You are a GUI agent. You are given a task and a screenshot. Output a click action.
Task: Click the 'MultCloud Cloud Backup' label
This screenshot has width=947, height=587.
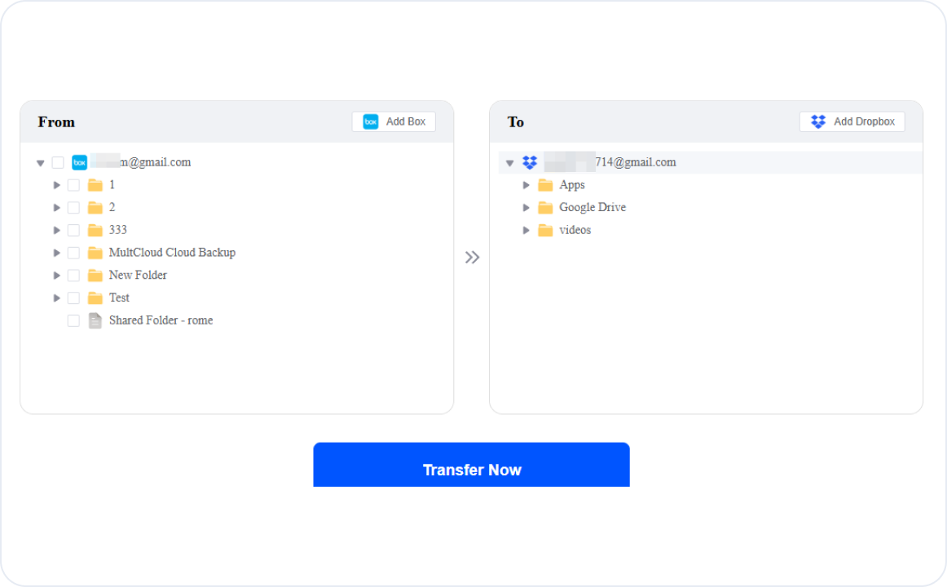172,253
